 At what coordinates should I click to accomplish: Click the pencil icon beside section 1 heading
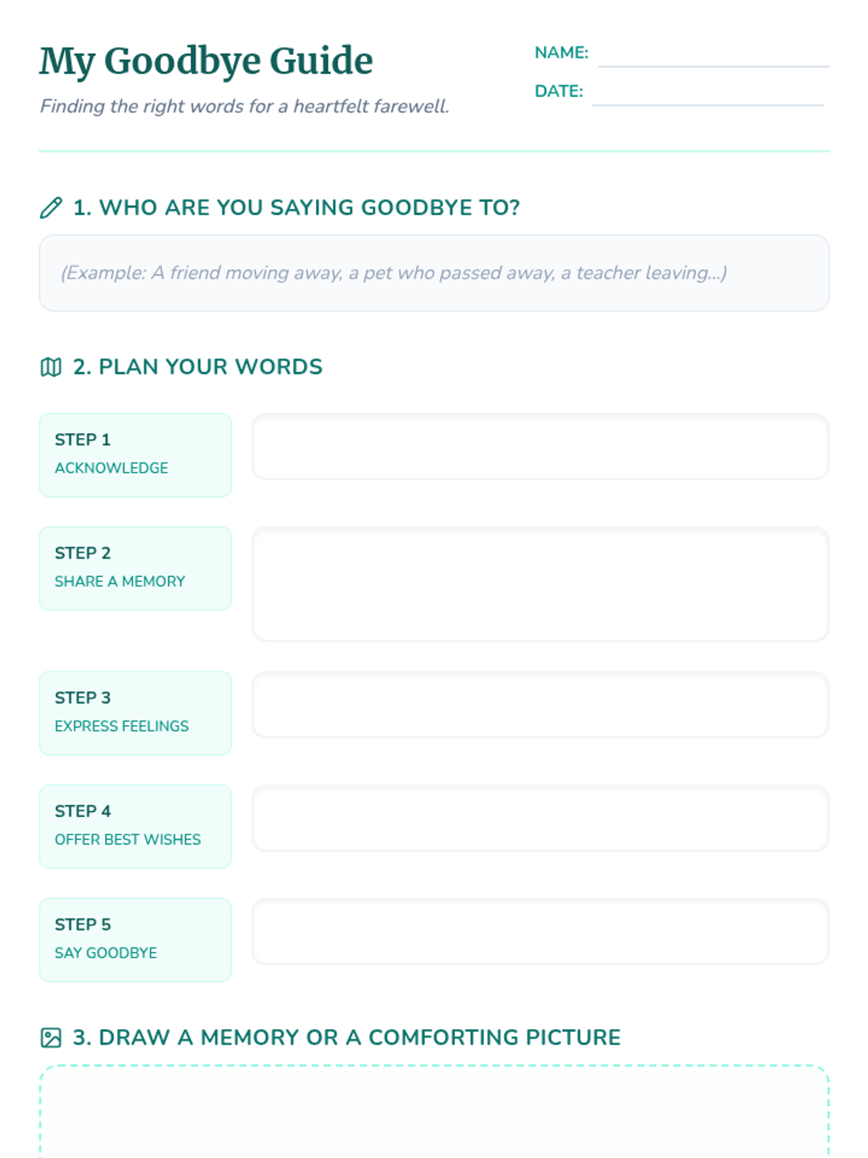(51, 208)
